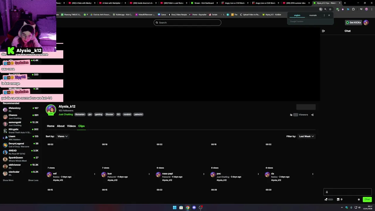Open 4HEAD channel in sidebar
This screenshot has height=211, width=375.
click(x=21, y=152)
